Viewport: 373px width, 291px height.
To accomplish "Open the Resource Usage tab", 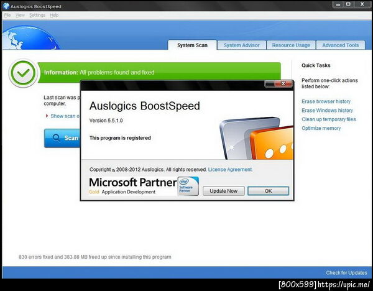I will pyautogui.click(x=291, y=45).
